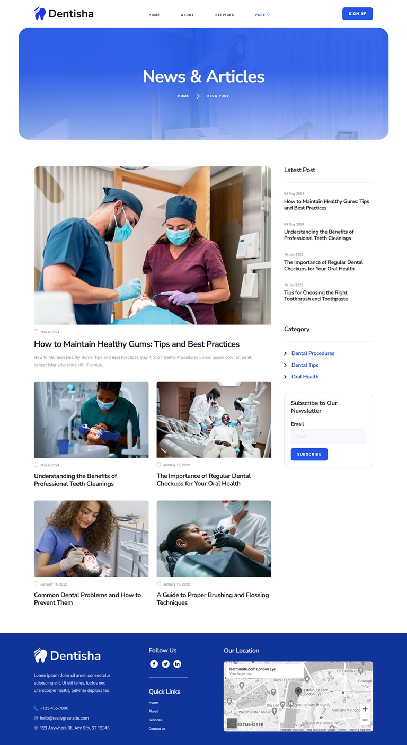
Task: Open the Facebook icon under Follow Us
Action: [154, 664]
